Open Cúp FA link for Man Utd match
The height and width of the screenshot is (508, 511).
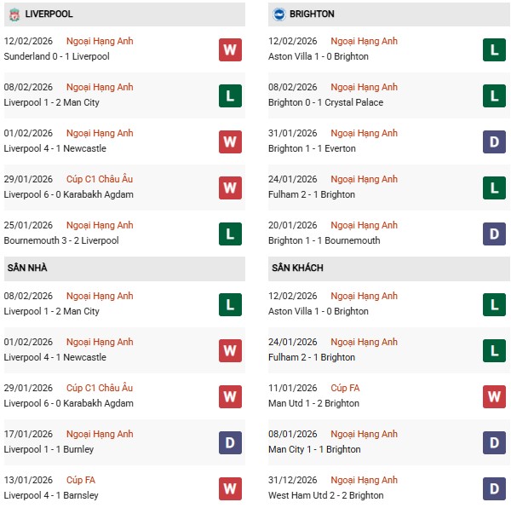(x=345, y=388)
